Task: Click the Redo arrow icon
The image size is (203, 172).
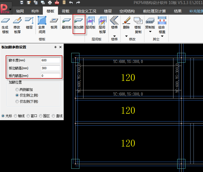Action: [x=78, y=2]
